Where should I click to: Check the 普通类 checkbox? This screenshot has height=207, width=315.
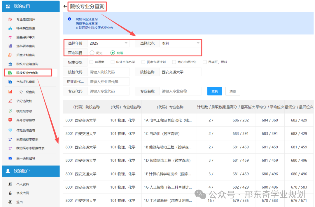[91, 62]
